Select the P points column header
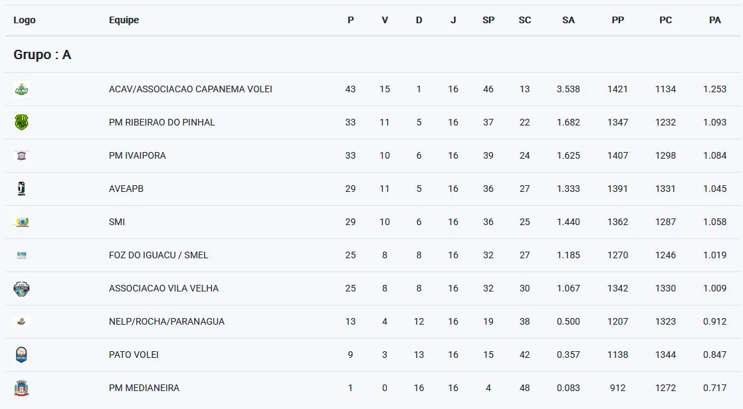 click(x=351, y=20)
